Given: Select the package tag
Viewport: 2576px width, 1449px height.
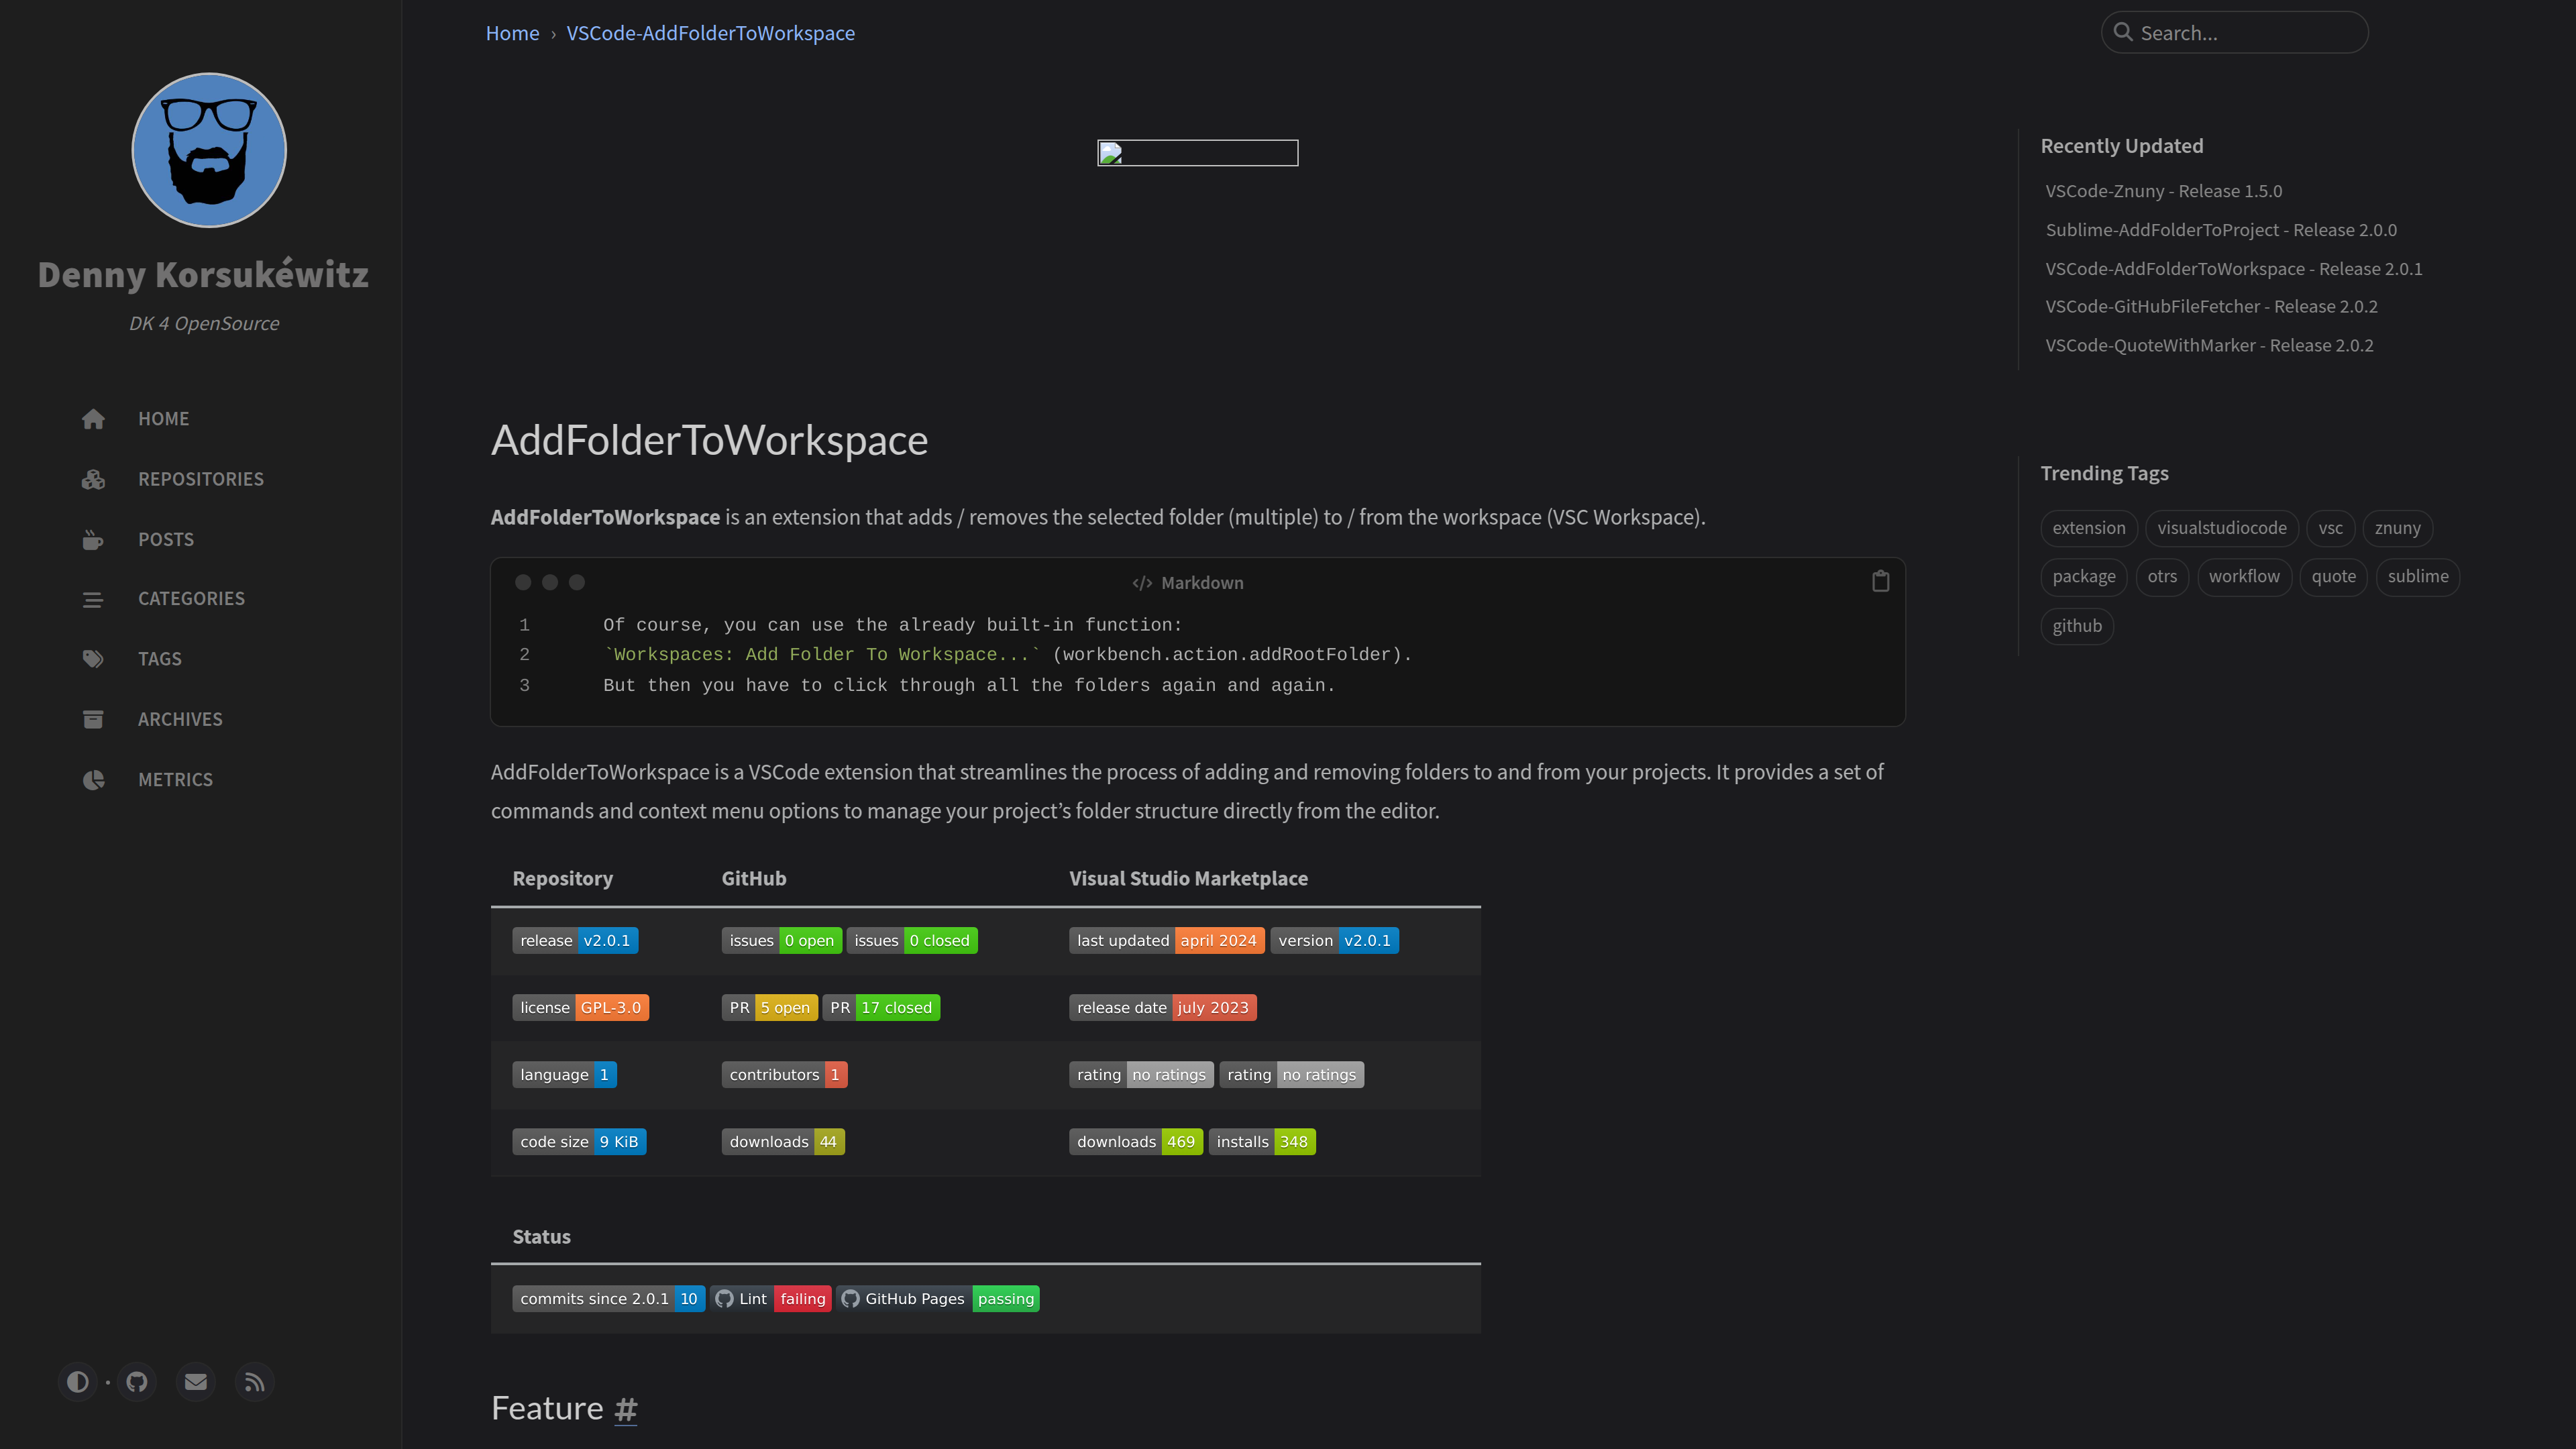Looking at the screenshot, I should [x=2083, y=577].
